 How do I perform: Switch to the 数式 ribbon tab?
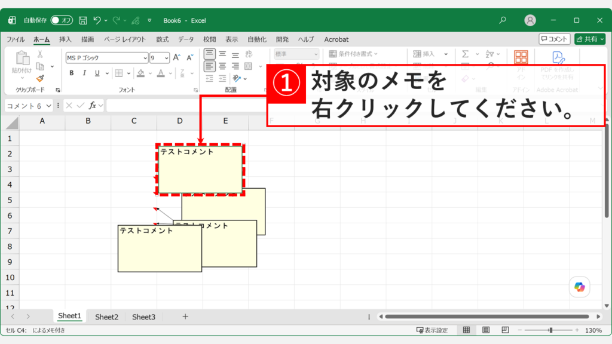pos(163,39)
